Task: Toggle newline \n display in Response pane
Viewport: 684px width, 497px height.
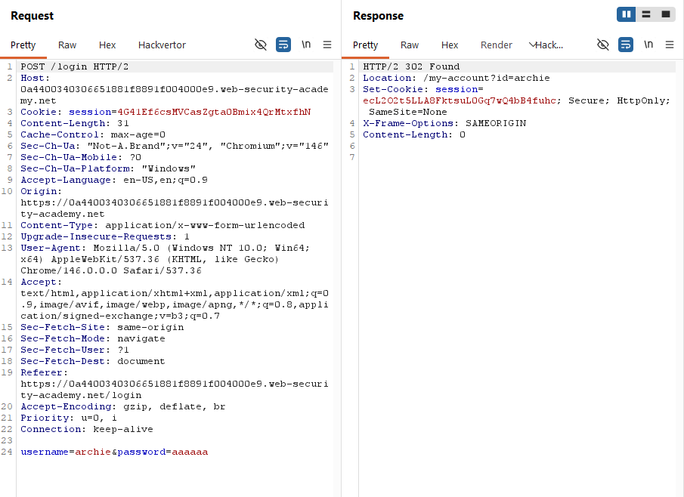Action: point(648,45)
